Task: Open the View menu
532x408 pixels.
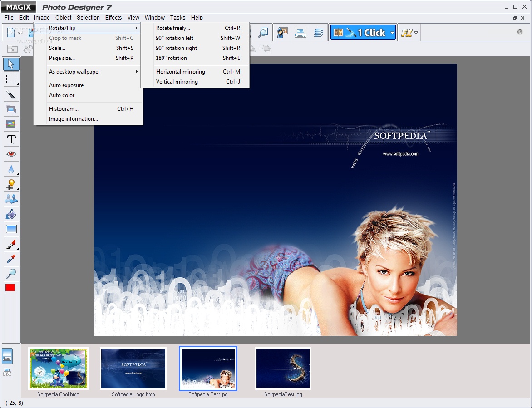Action: 133,17
